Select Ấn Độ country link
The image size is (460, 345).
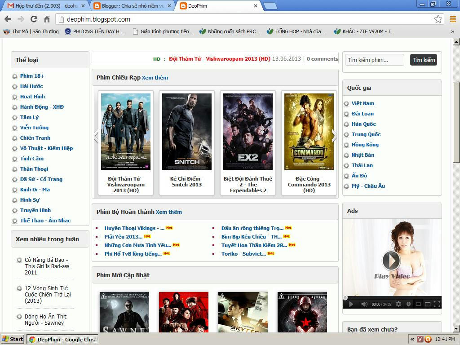[359, 176]
